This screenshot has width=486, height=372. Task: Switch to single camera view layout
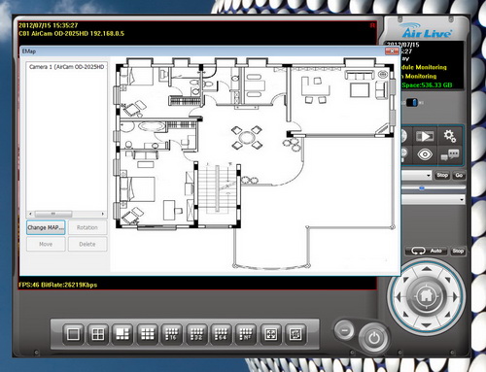(x=73, y=334)
